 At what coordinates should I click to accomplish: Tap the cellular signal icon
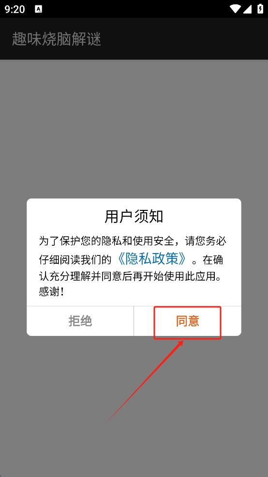click(248, 9)
